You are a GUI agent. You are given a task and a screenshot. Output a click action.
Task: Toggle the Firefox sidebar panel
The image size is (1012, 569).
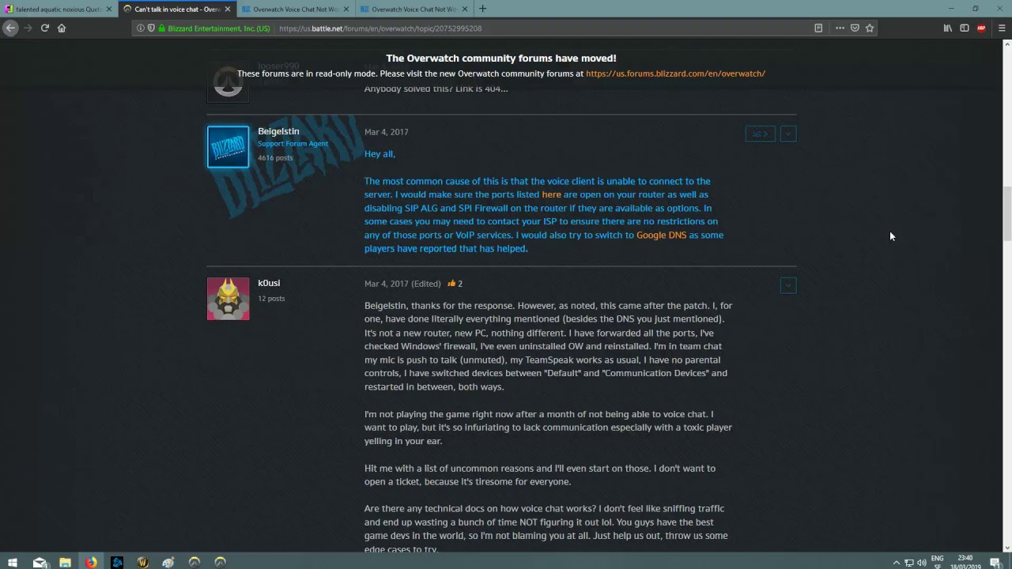965,28
